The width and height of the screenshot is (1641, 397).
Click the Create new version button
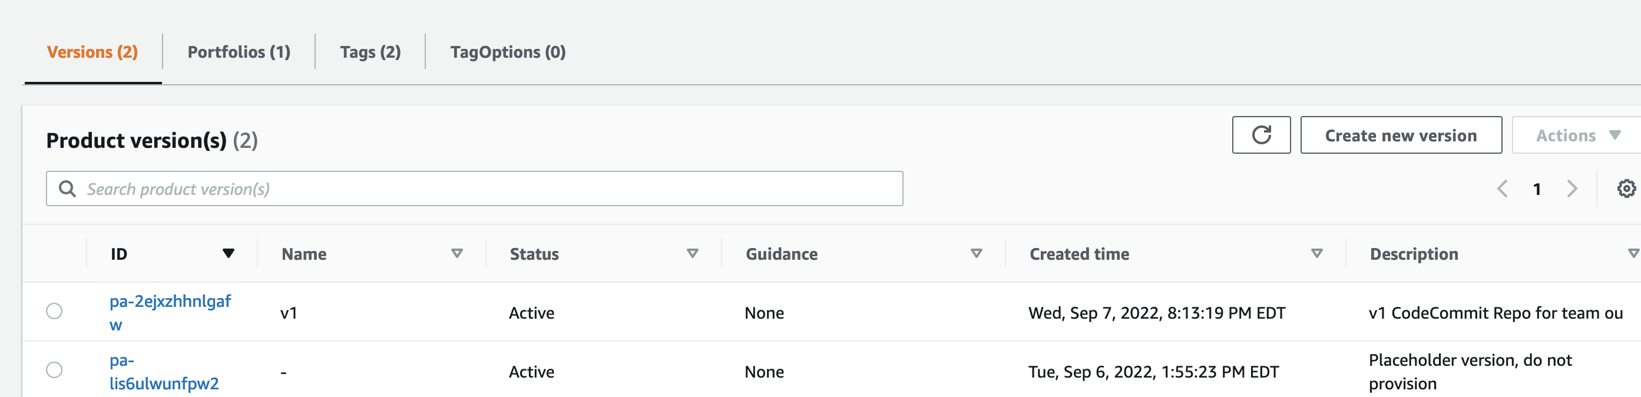1401,135
